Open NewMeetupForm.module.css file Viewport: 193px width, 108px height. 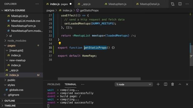(x=27, y=31)
